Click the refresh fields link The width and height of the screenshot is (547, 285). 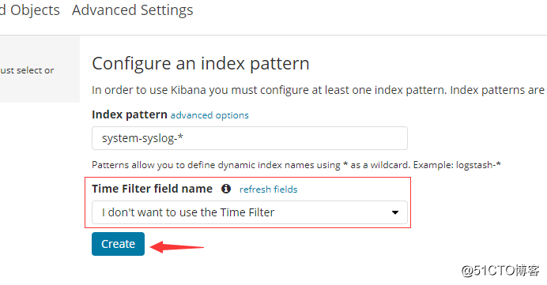[268, 189]
